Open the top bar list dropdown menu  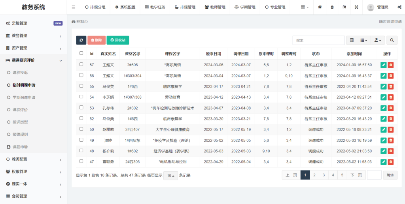305,7
